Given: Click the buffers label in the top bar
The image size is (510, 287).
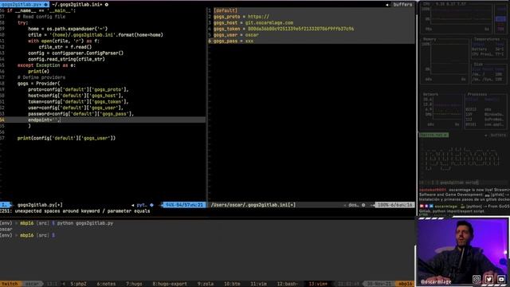Looking at the screenshot, I should (x=402, y=5).
